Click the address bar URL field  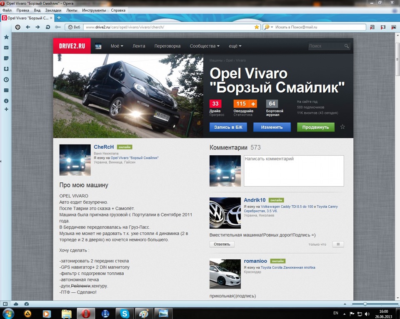[x=169, y=27]
